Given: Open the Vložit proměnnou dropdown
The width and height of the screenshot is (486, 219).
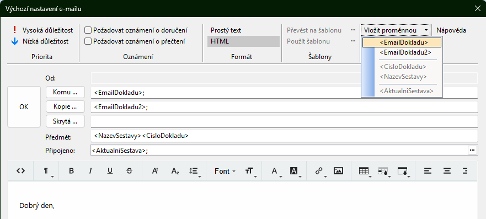Looking at the screenshot, I should pyautogui.click(x=396, y=30).
